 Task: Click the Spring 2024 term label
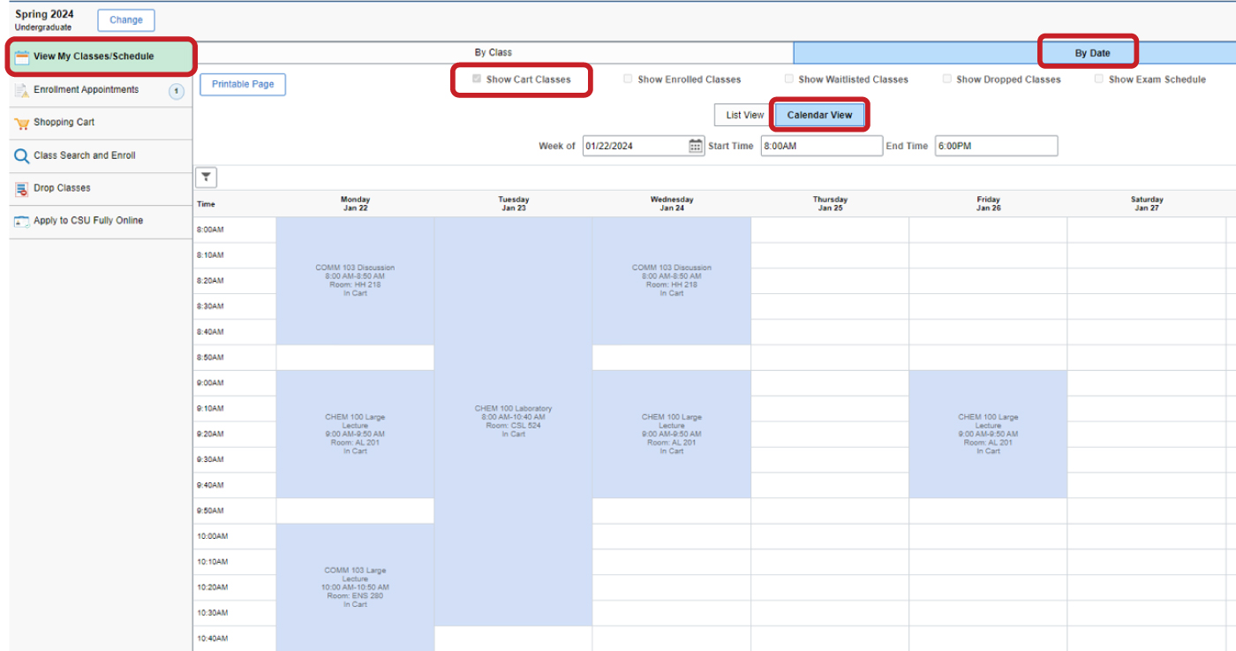coord(44,15)
